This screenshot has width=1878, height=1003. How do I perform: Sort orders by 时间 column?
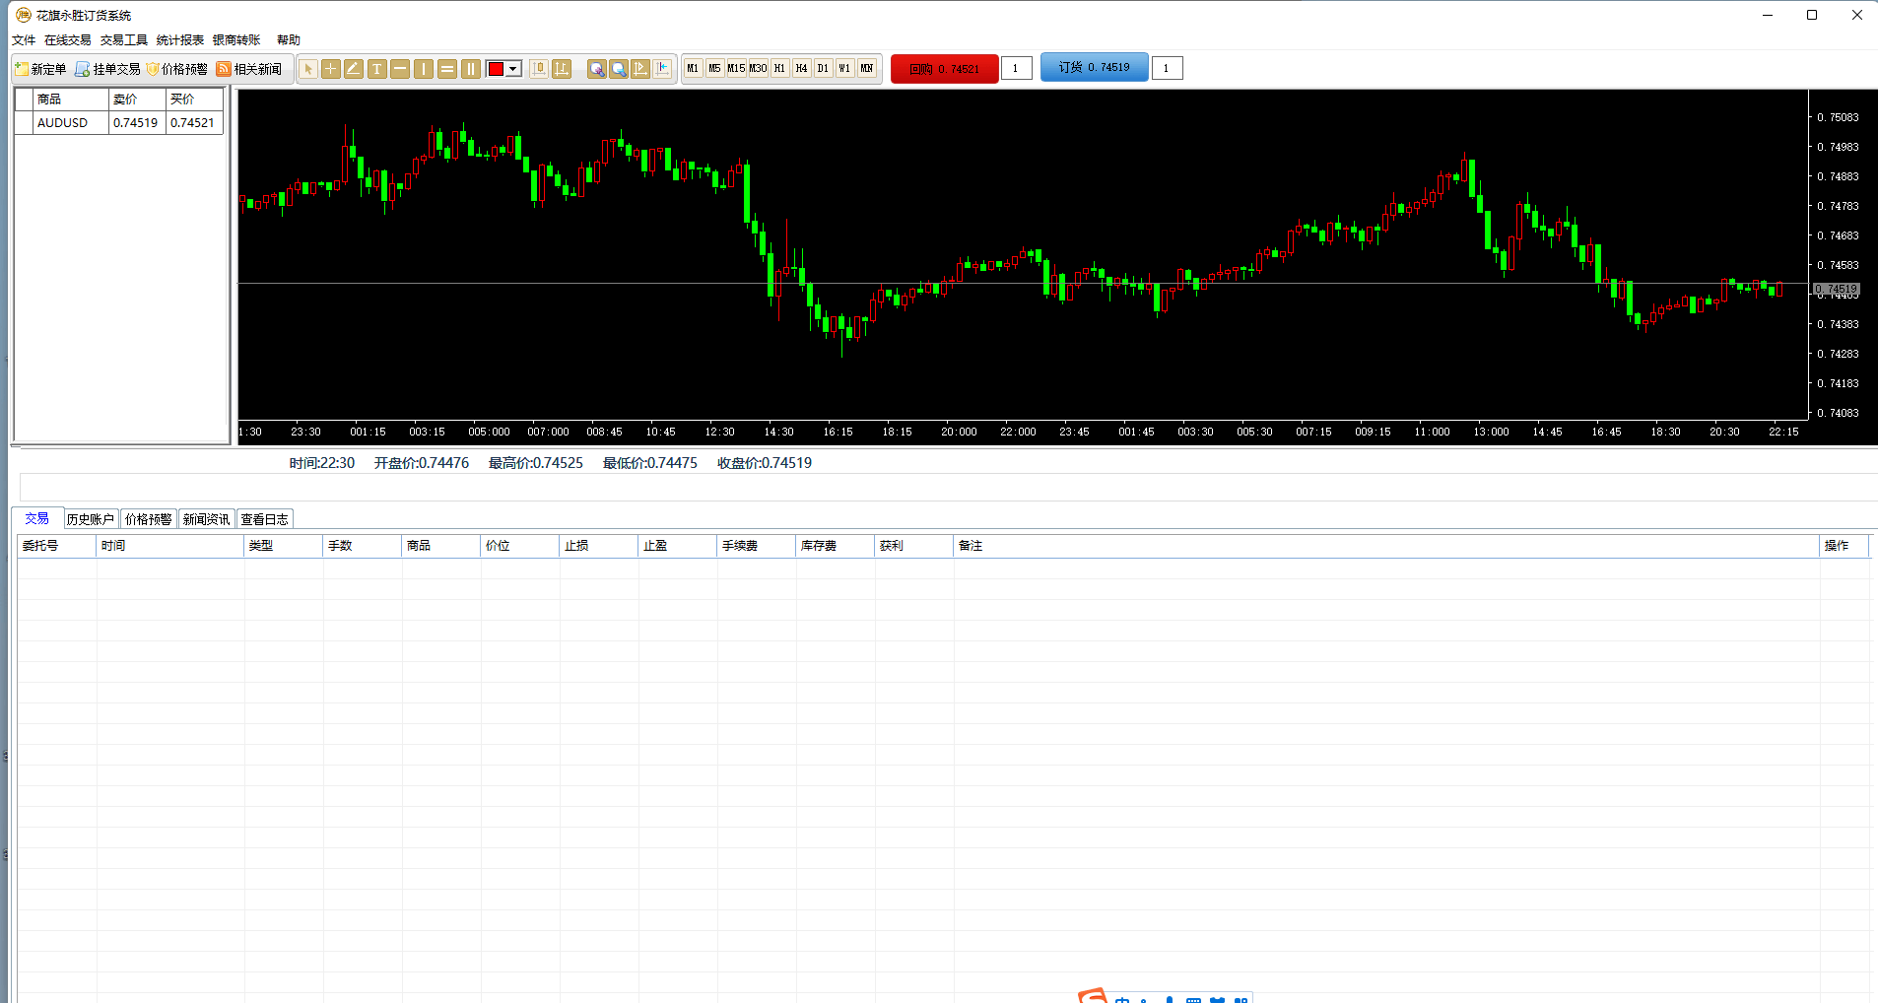coord(170,546)
